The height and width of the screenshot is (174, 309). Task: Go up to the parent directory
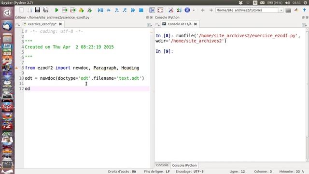tap(304, 10)
